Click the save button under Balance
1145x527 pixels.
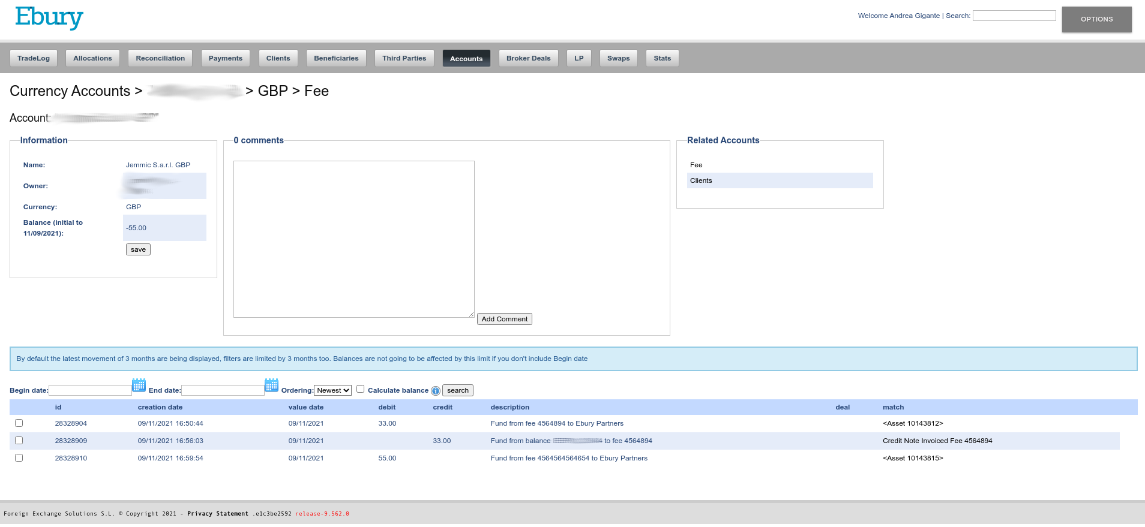click(x=138, y=249)
